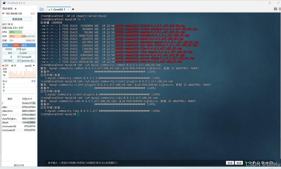Focus the 命令输入 command input field

coord(135,163)
